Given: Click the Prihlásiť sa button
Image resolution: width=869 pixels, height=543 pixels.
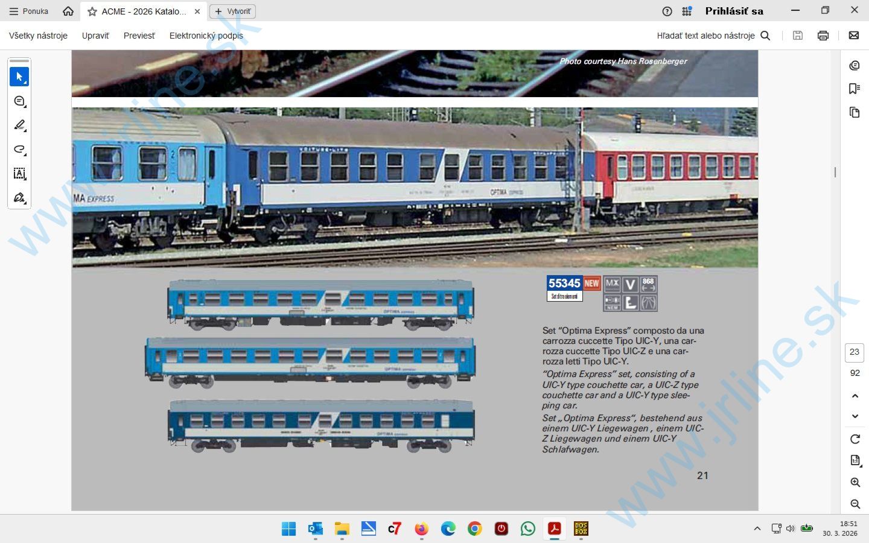Looking at the screenshot, I should click(x=734, y=11).
